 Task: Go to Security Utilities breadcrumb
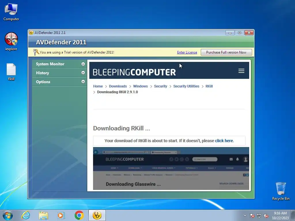pos(186,86)
